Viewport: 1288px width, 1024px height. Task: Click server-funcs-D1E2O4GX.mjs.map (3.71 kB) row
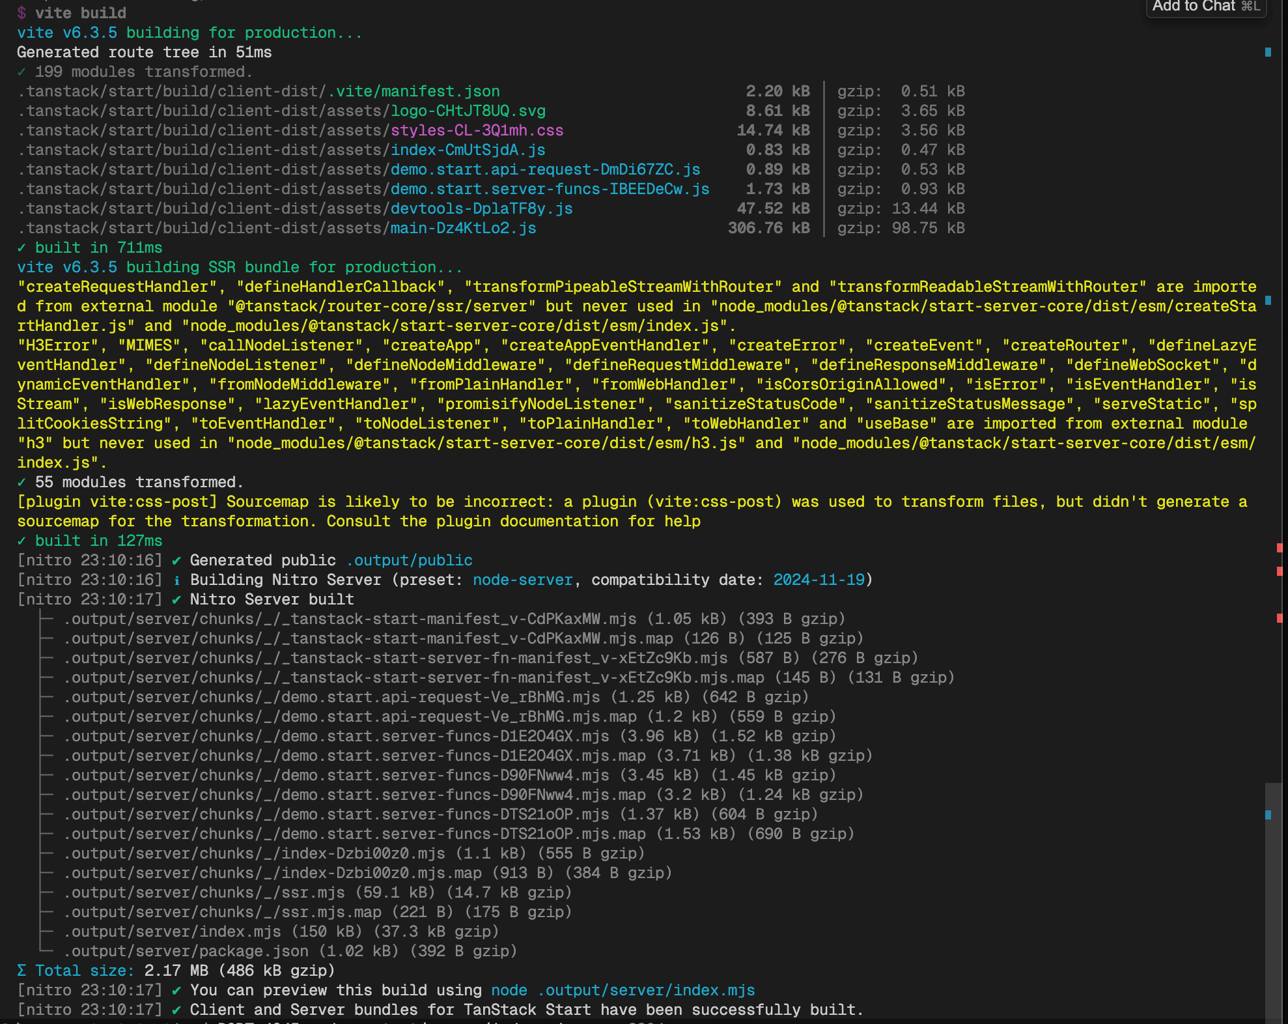point(468,756)
